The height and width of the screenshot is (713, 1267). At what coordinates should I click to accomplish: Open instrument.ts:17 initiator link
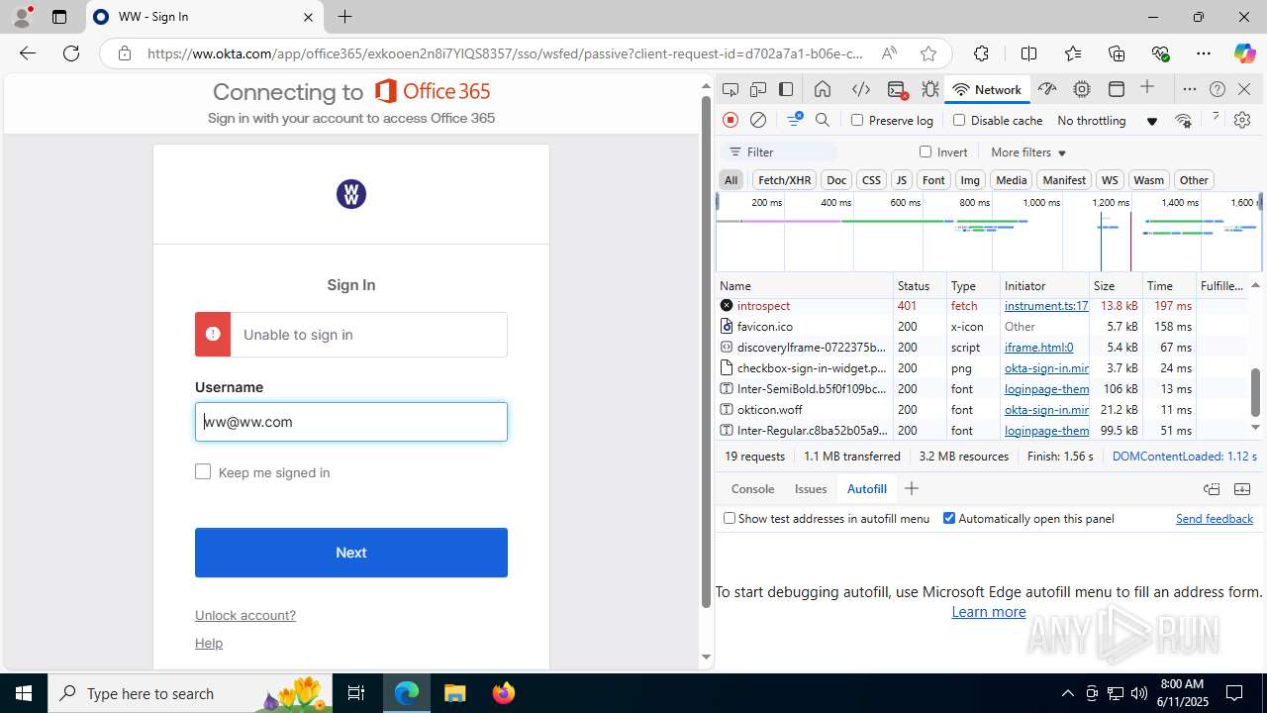[x=1046, y=306]
